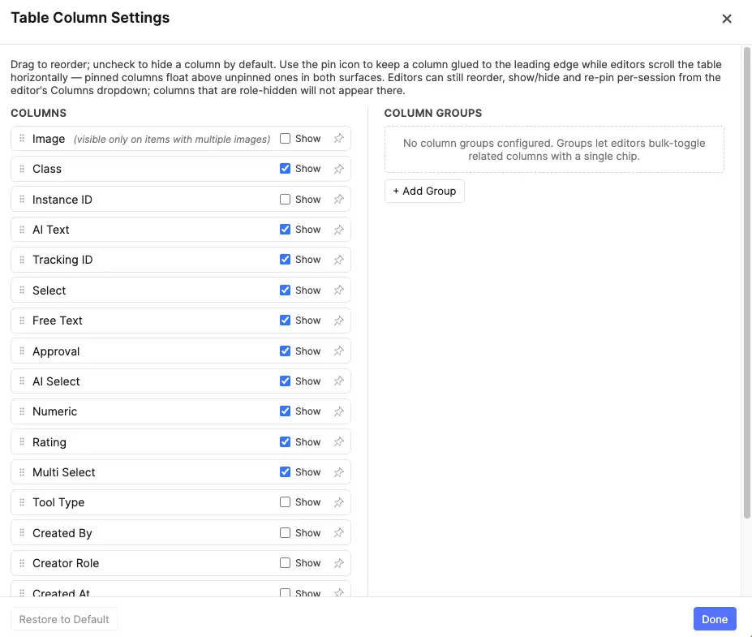Image resolution: width=752 pixels, height=637 pixels.
Task: Hide the Rating column
Action: click(x=285, y=441)
